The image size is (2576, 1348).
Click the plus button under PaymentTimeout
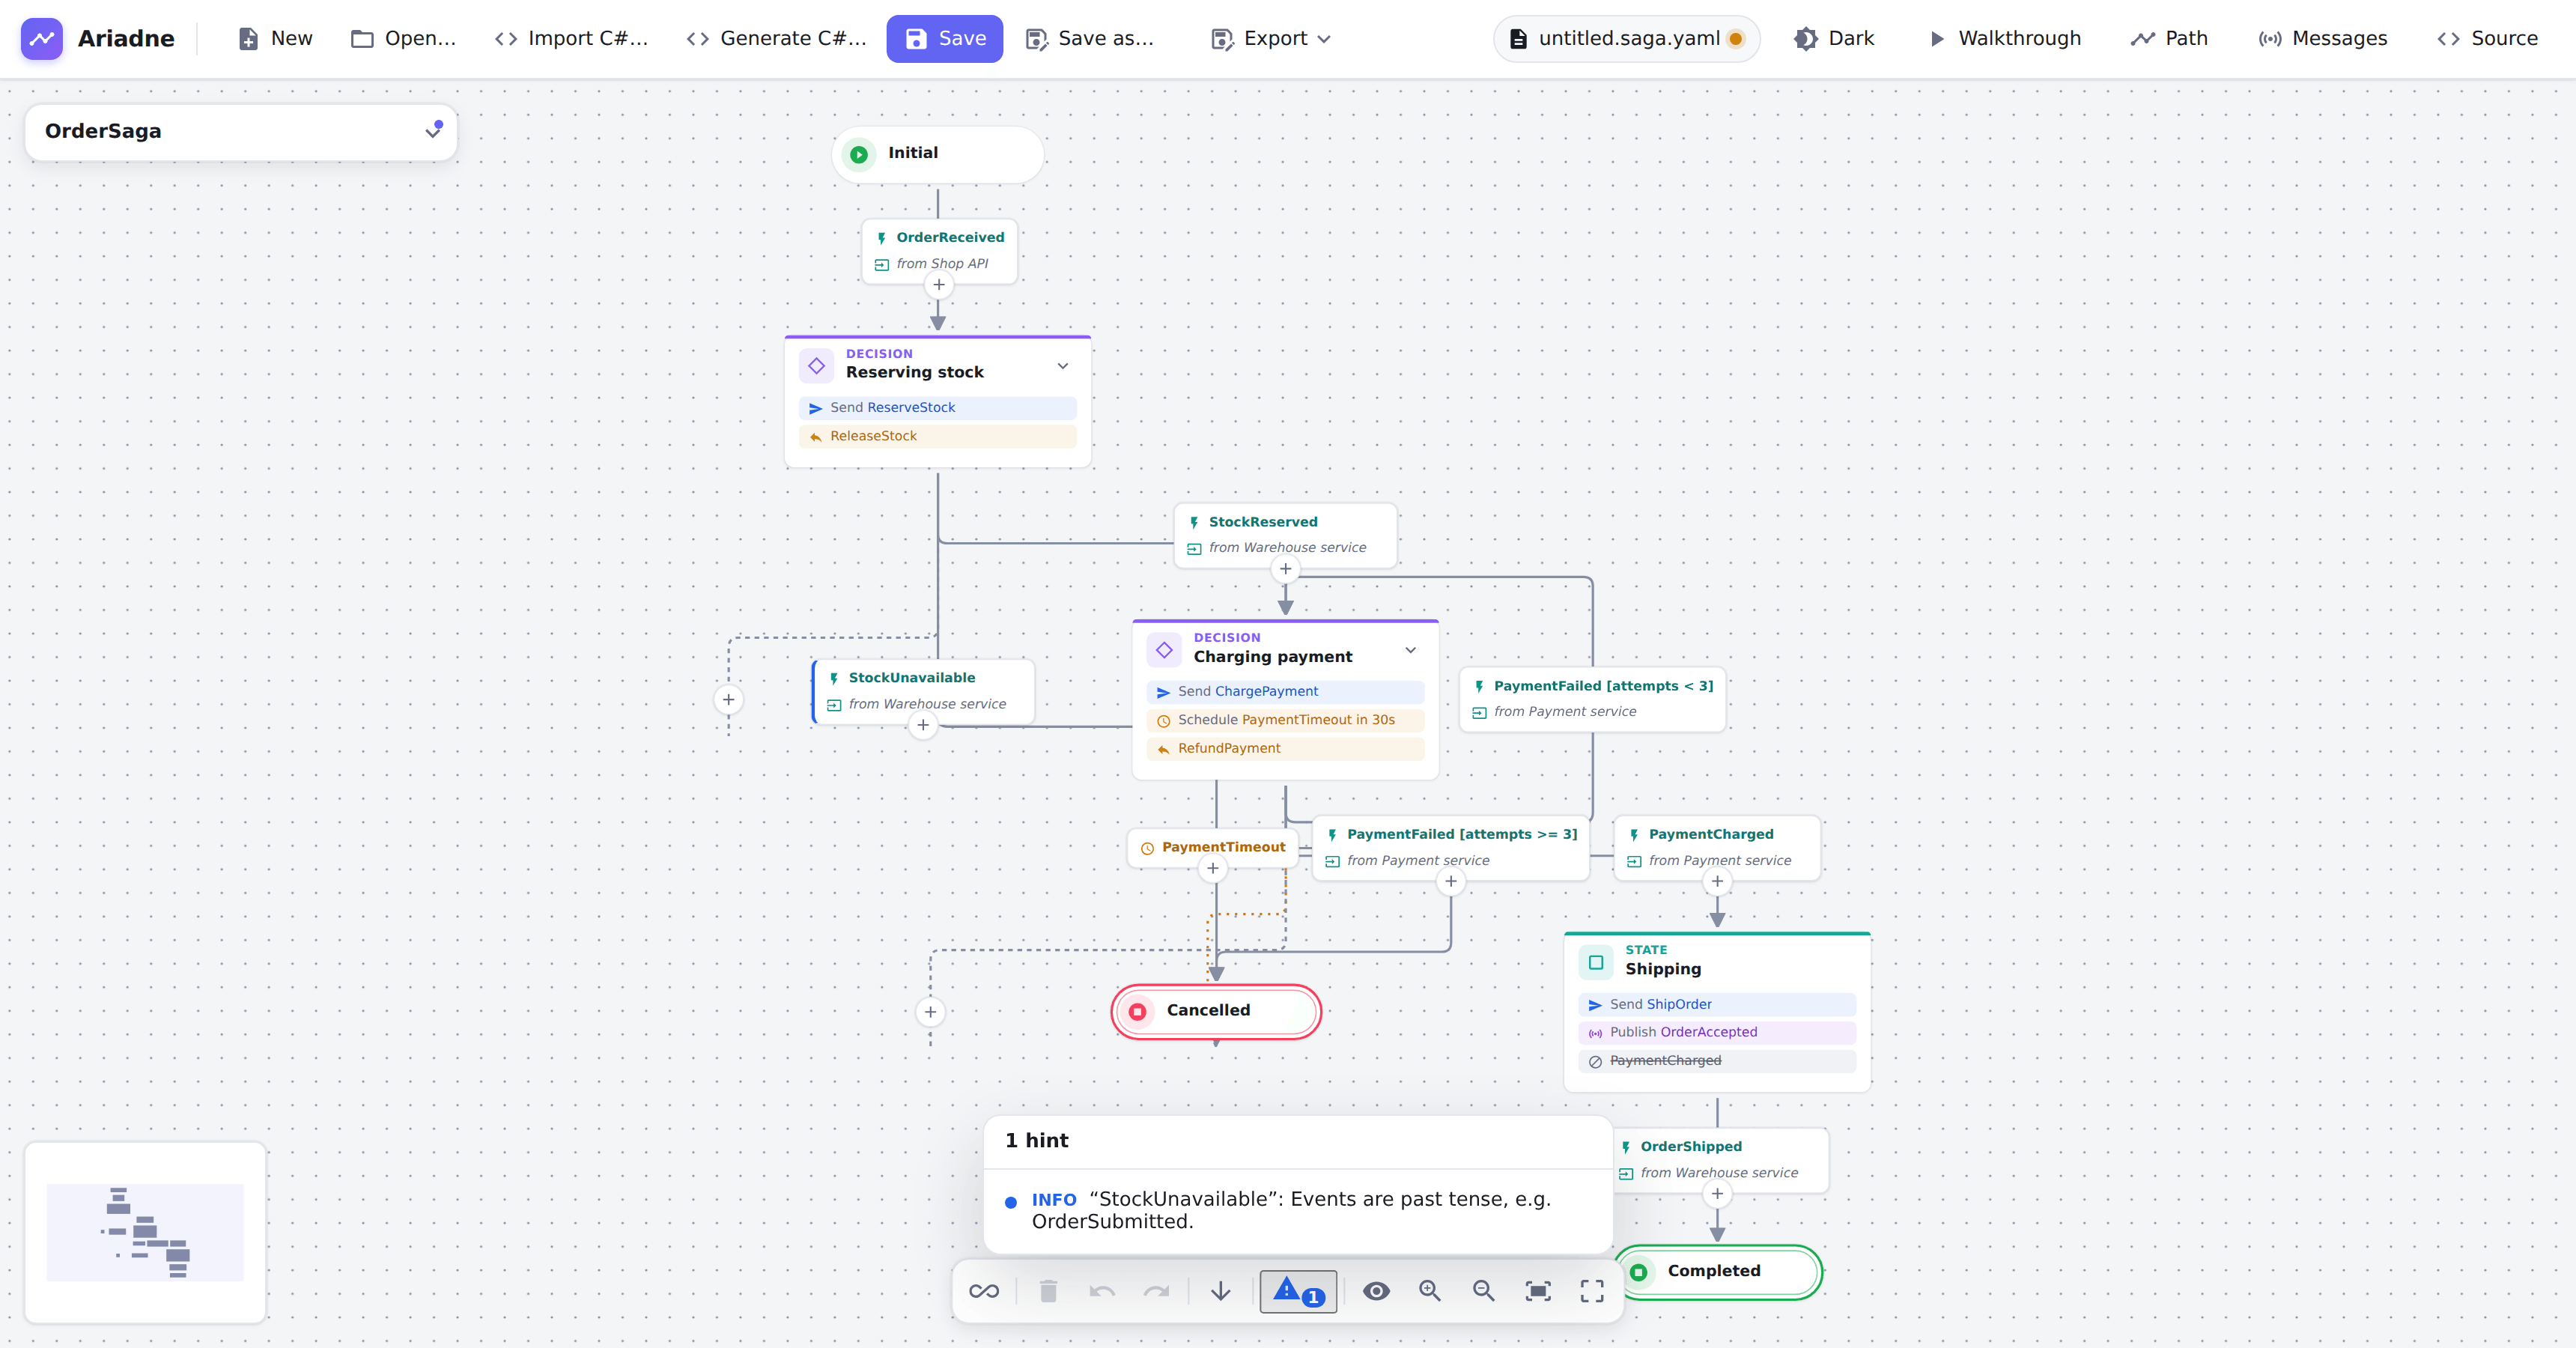[1213, 868]
